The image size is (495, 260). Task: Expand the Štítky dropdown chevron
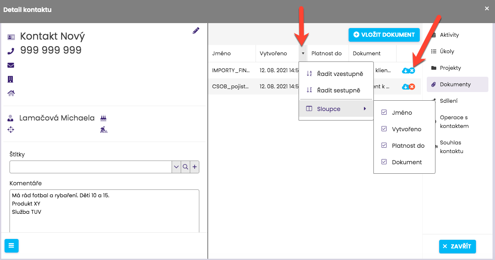pos(177,167)
